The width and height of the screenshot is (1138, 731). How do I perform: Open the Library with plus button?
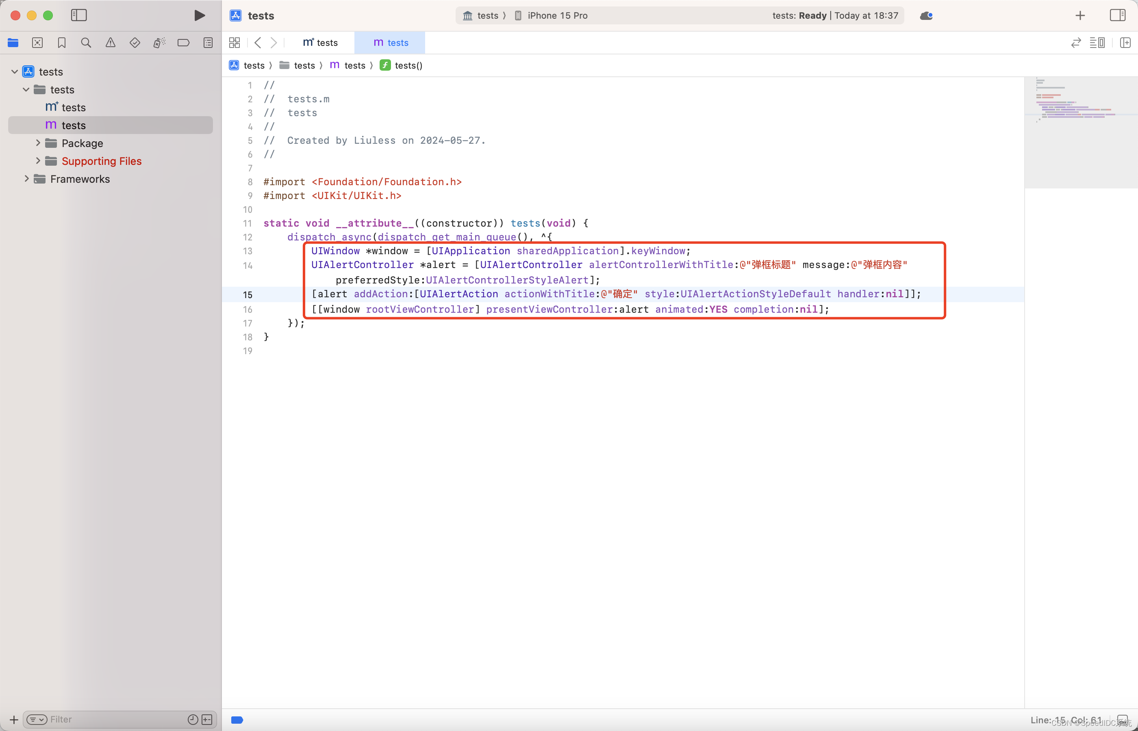coord(1079,16)
